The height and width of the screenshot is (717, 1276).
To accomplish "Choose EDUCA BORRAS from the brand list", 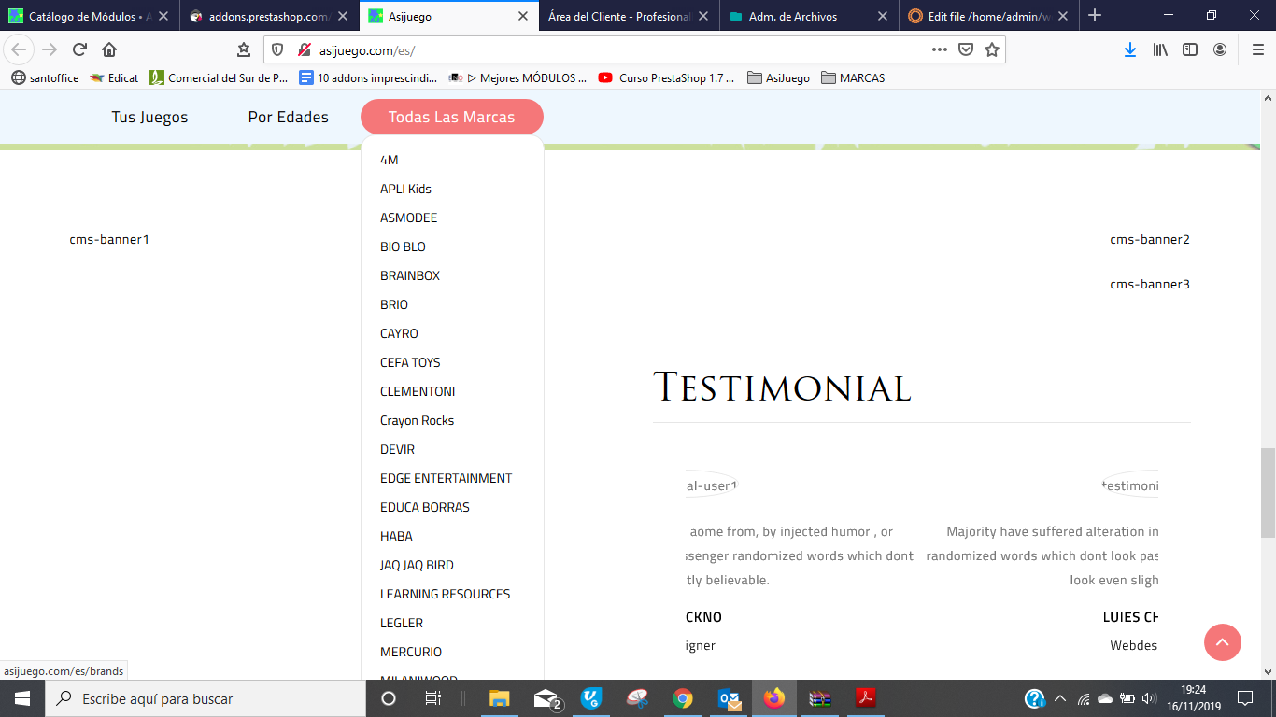I will click(x=425, y=507).
